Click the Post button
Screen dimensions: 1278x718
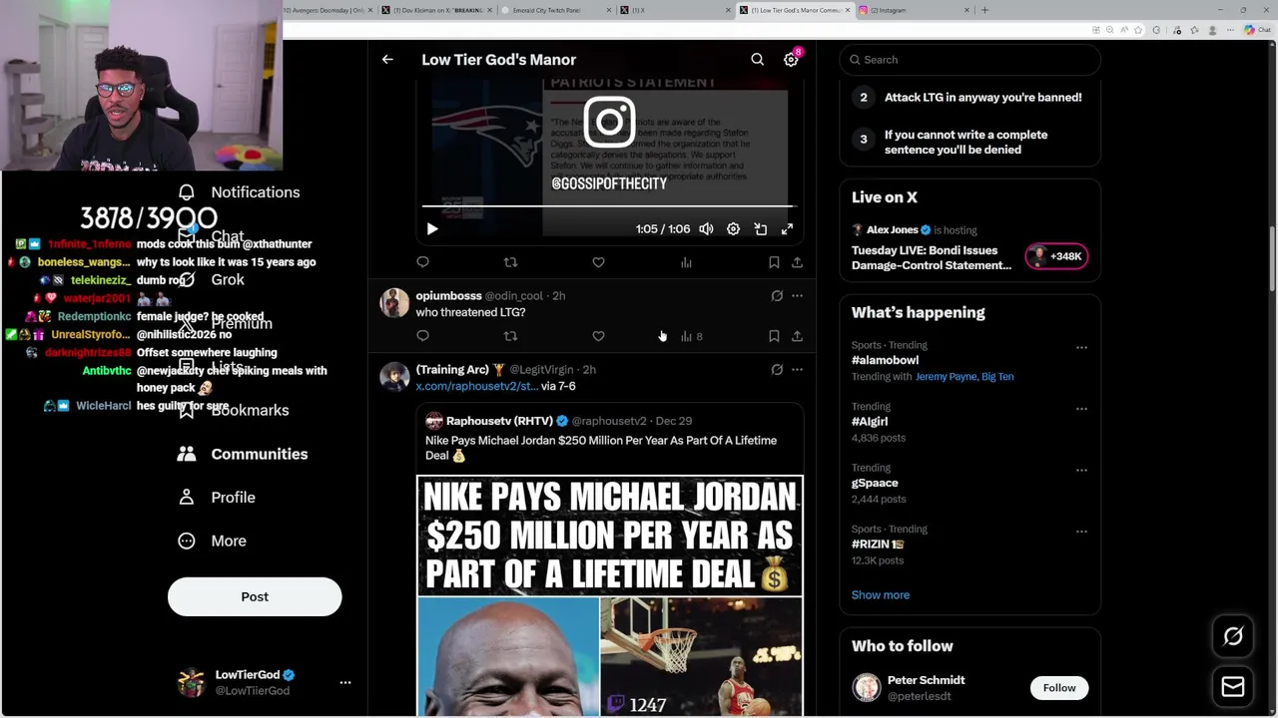point(255,596)
